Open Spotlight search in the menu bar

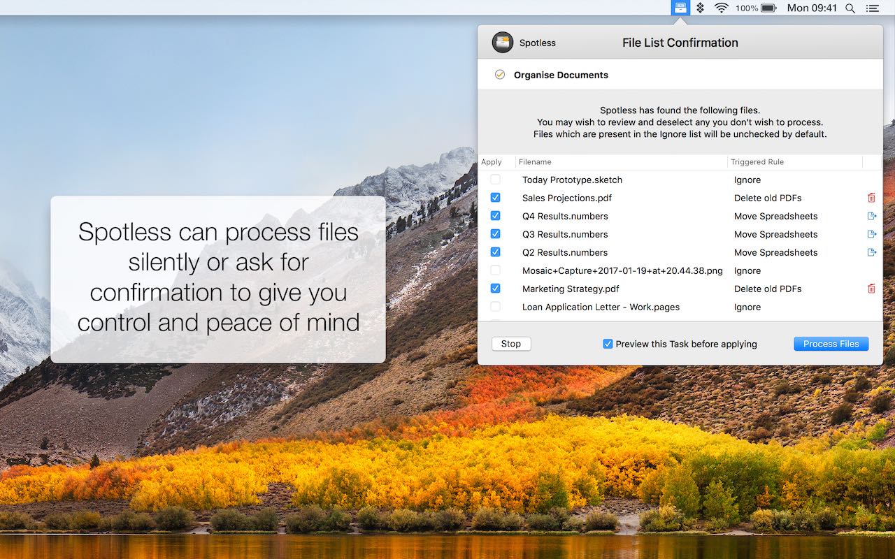(x=850, y=8)
